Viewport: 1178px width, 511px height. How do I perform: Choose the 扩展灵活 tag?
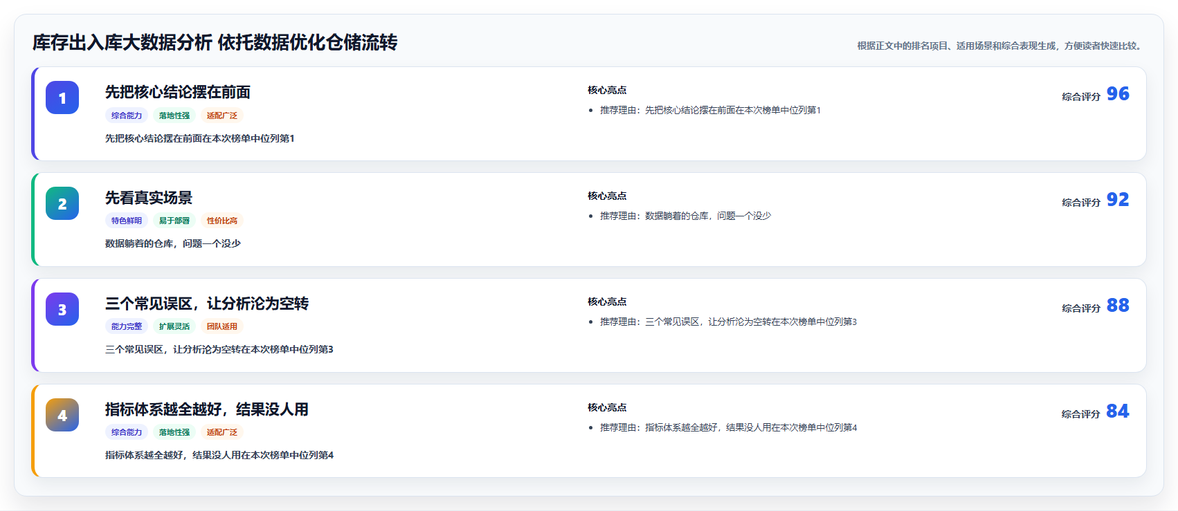[174, 326]
